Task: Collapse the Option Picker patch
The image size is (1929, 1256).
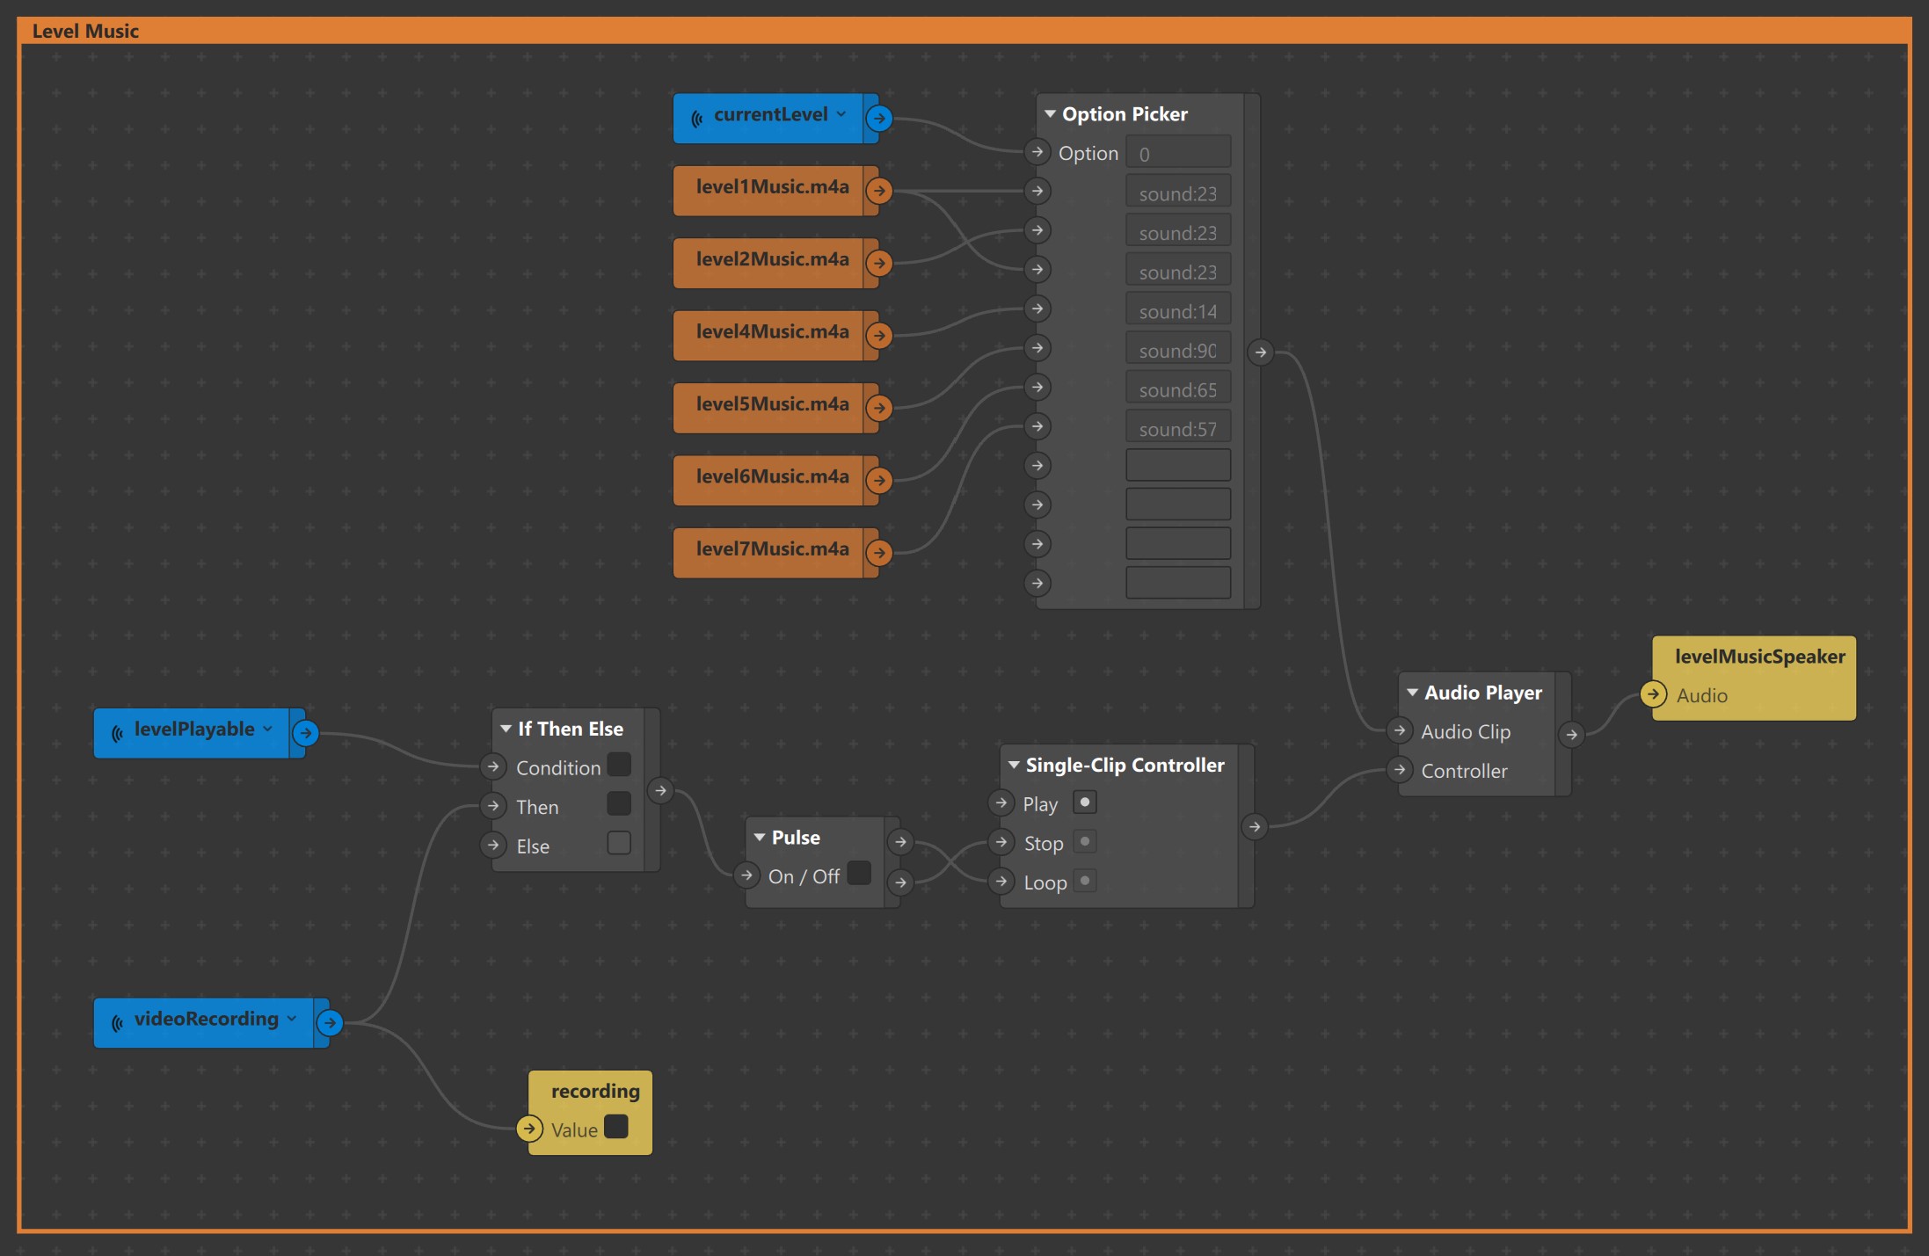Action: [1050, 114]
